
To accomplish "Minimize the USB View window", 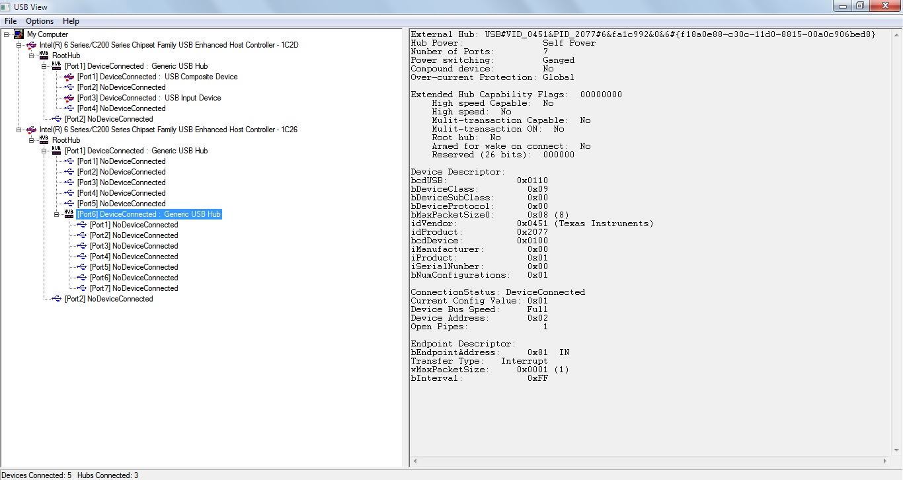I will tap(842, 6).
